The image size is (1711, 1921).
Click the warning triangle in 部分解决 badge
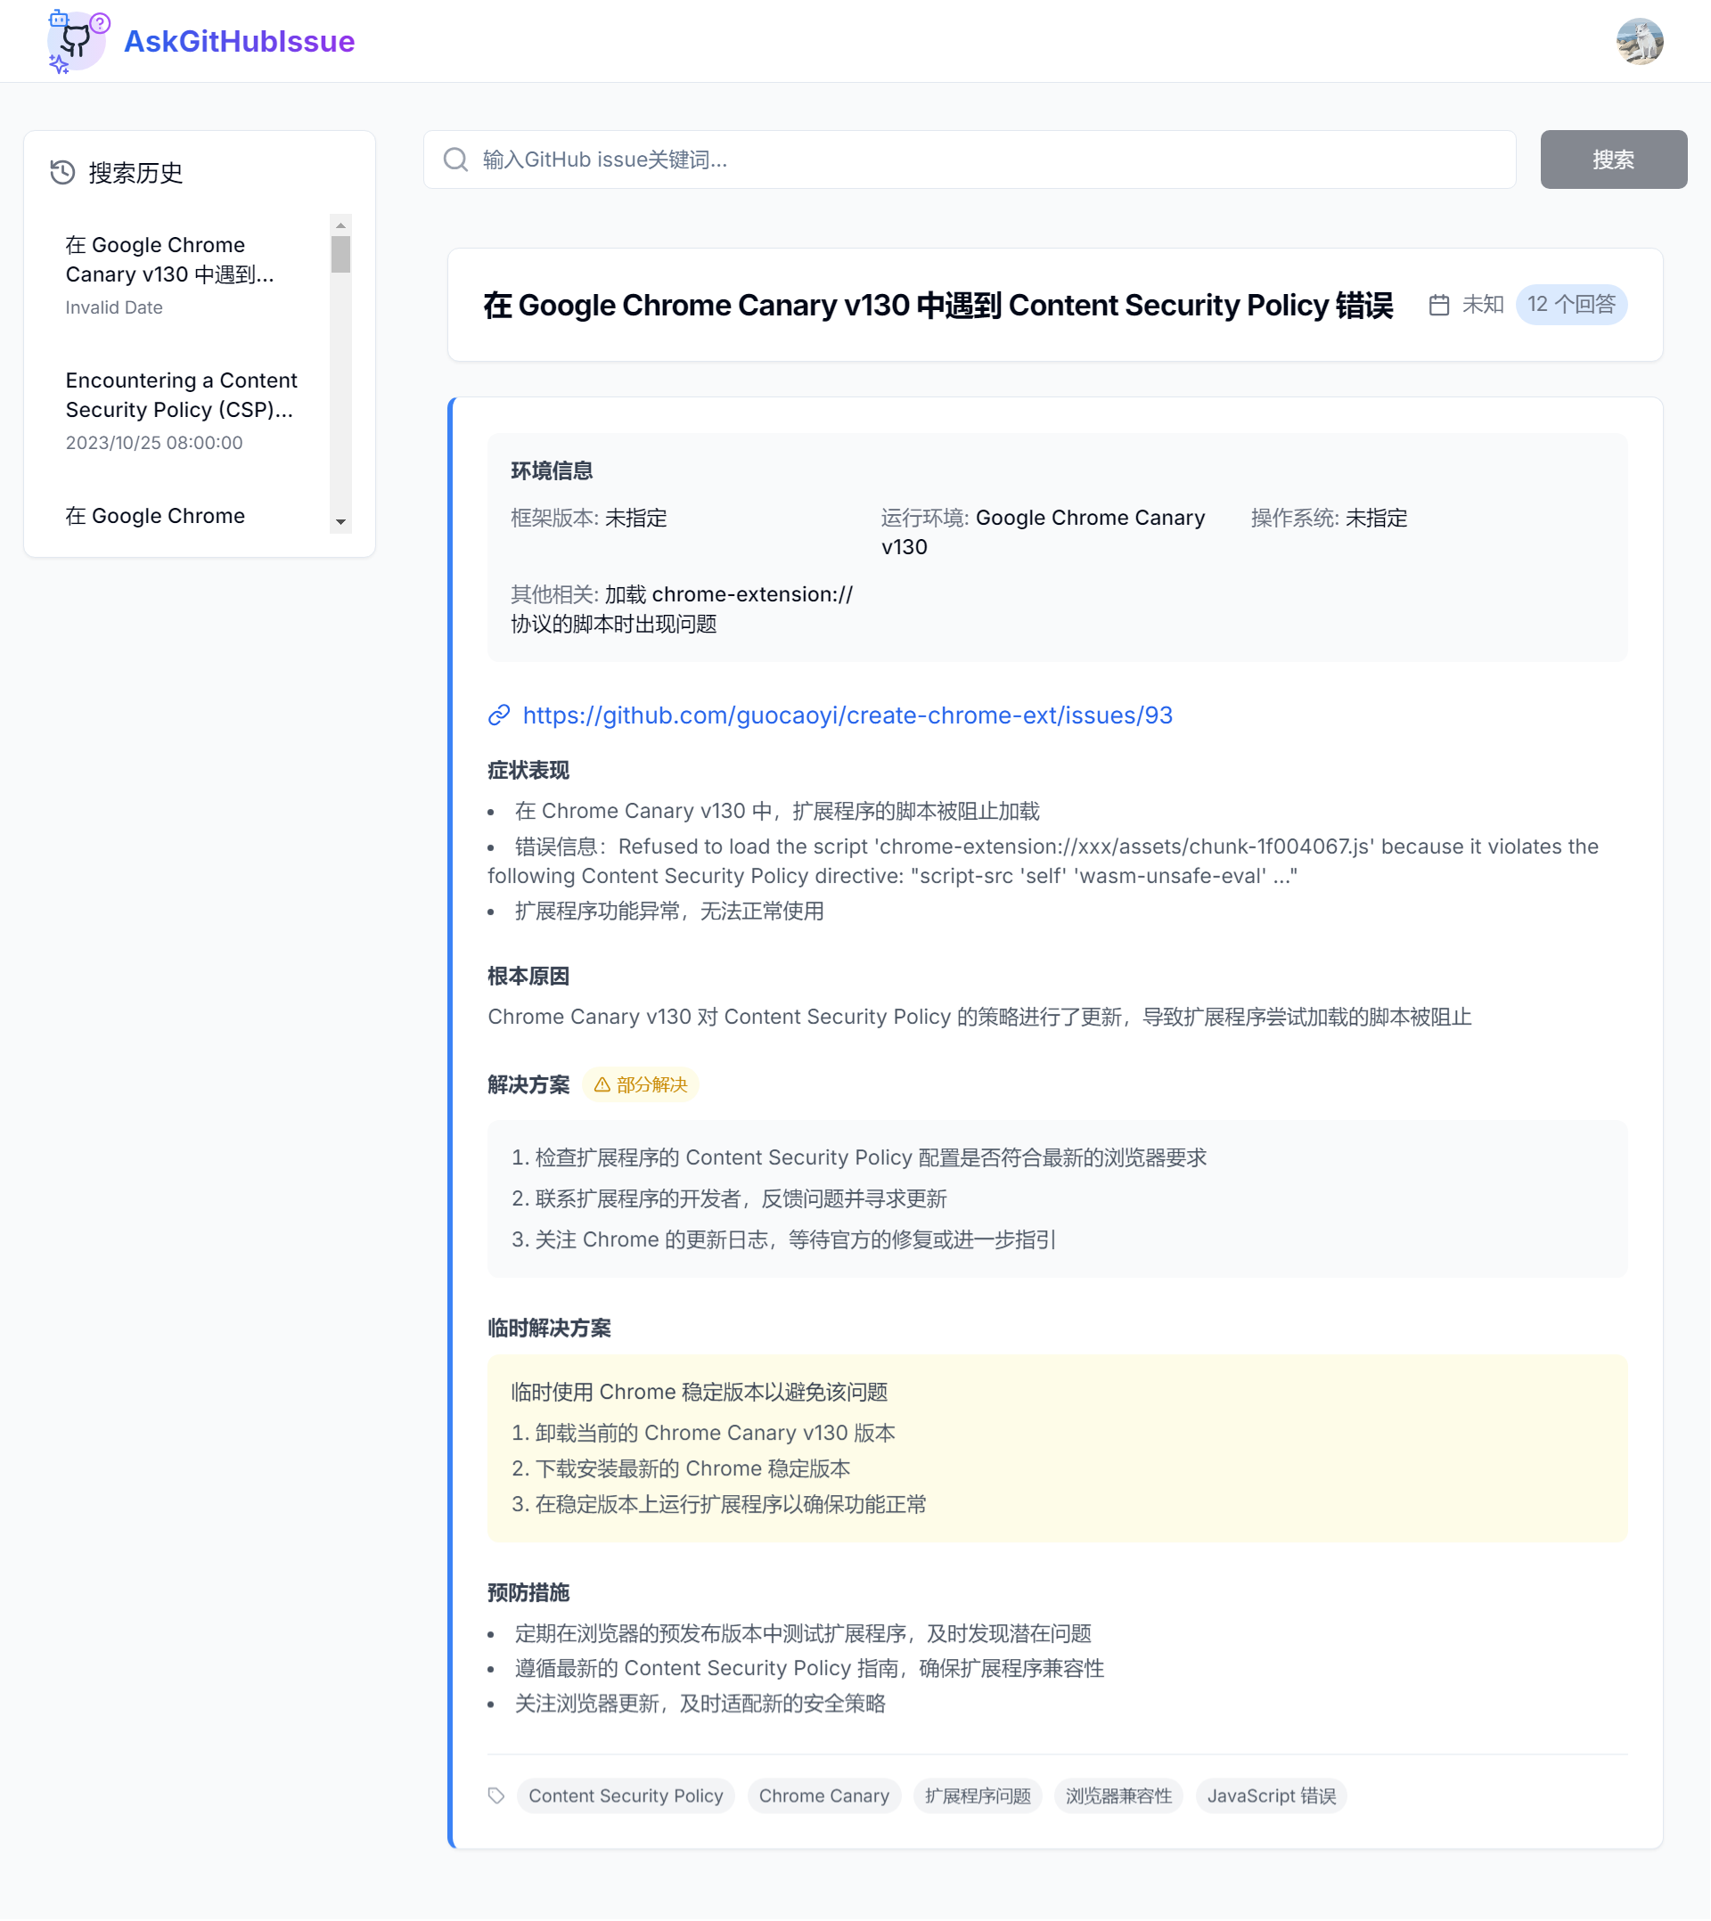(602, 1084)
